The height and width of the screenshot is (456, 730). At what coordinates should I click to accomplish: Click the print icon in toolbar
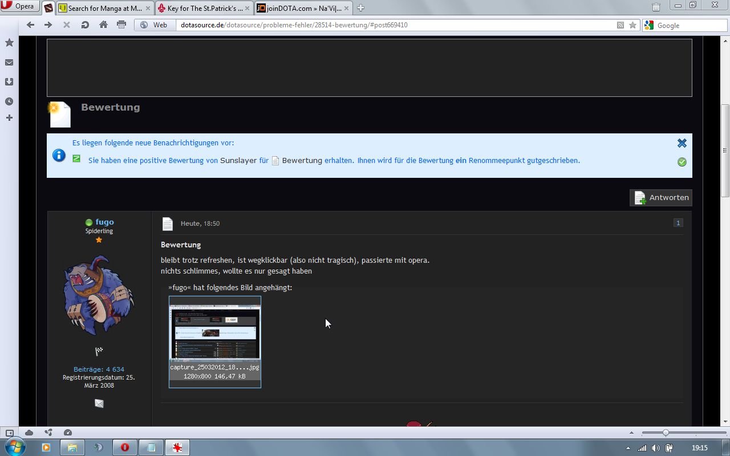[x=121, y=25]
